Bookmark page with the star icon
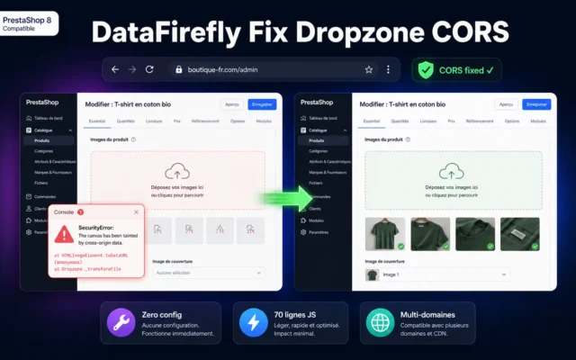The height and width of the screenshot is (360, 576). [369, 69]
